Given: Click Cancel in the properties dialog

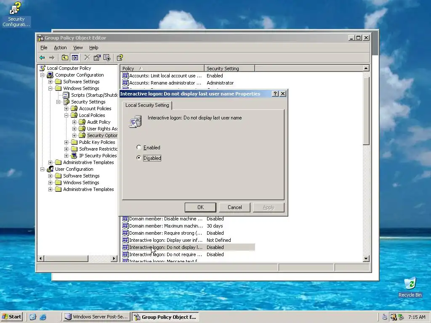Looking at the screenshot, I should tap(234, 207).
